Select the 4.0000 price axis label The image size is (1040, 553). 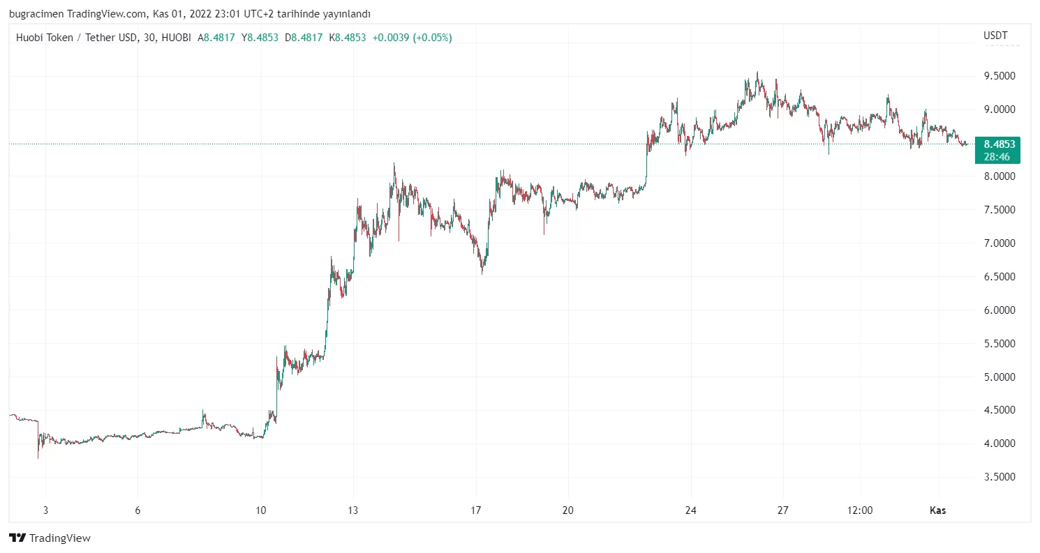point(998,444)
